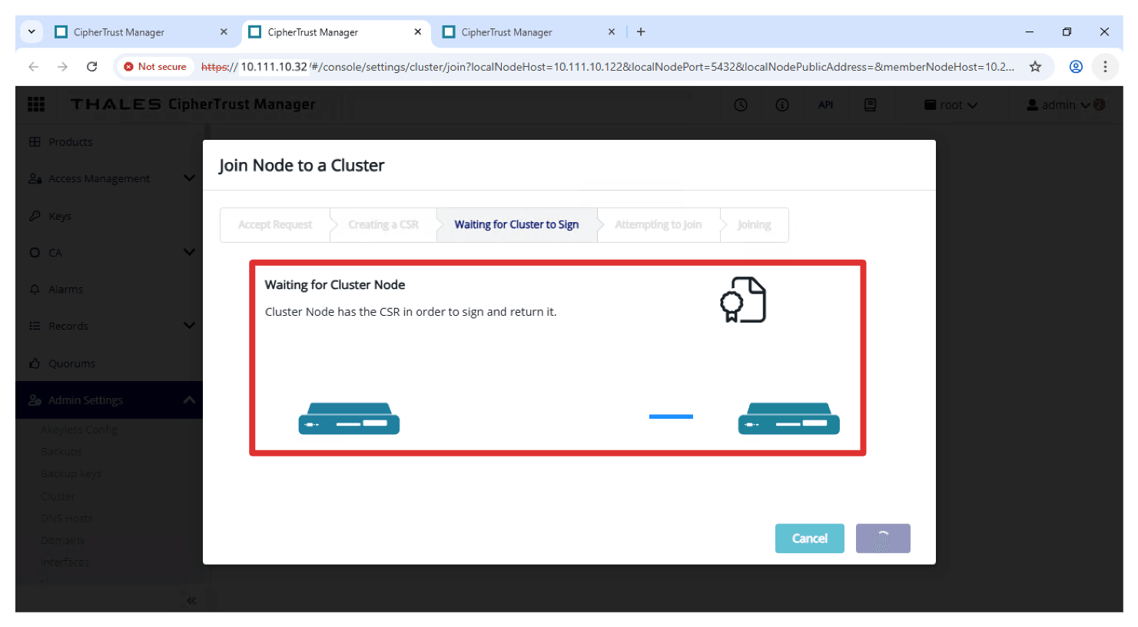Click the Products sidebar icon
1138x627 pixels.
coord(35,141)
